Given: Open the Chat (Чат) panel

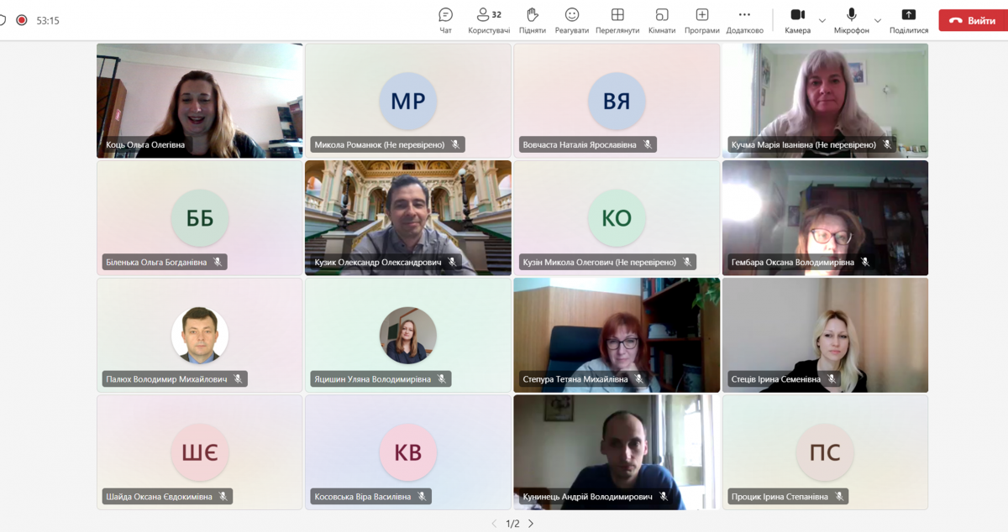Looking at the screenshot, I should [445, 19].
